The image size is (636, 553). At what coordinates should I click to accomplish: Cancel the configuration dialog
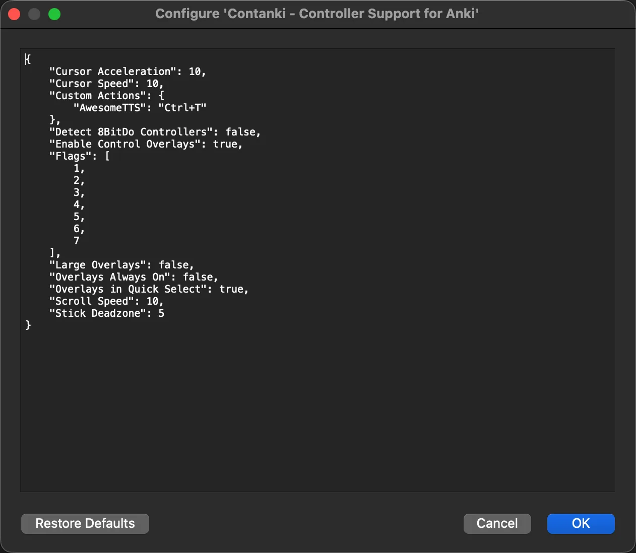(497, 523)
